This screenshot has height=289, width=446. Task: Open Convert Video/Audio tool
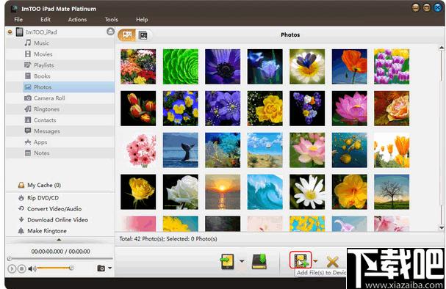point(54,209)
